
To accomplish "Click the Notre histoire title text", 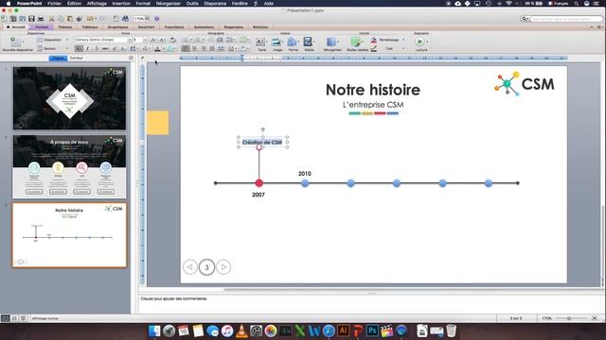I will tap(372, 90).
